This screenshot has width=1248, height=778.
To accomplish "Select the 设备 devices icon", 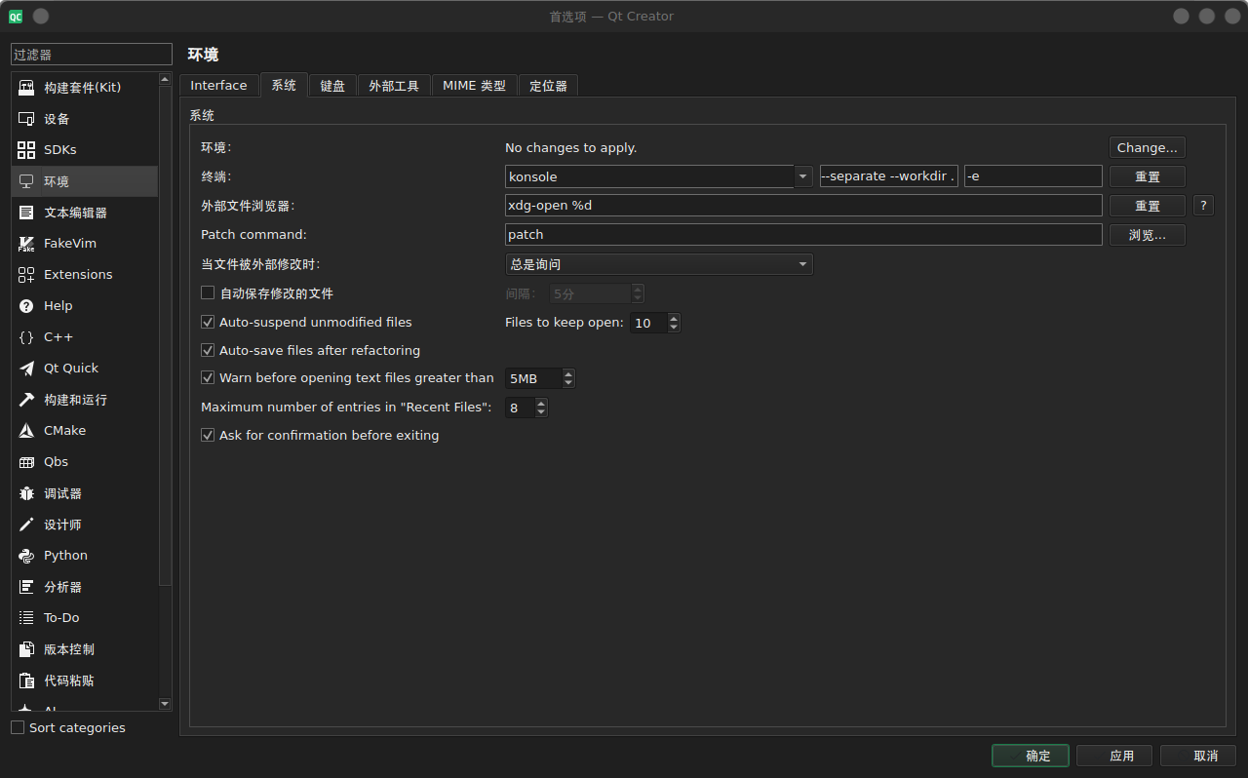I will tap(26, 119).
